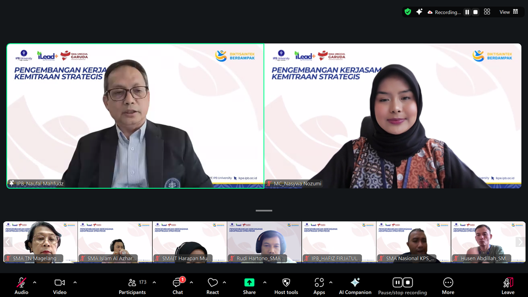Open the More options menu
The height and width of the screenshot is (297, 528).
click(448, 286)
